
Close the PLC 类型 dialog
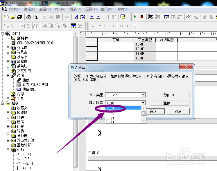point(186,66)
